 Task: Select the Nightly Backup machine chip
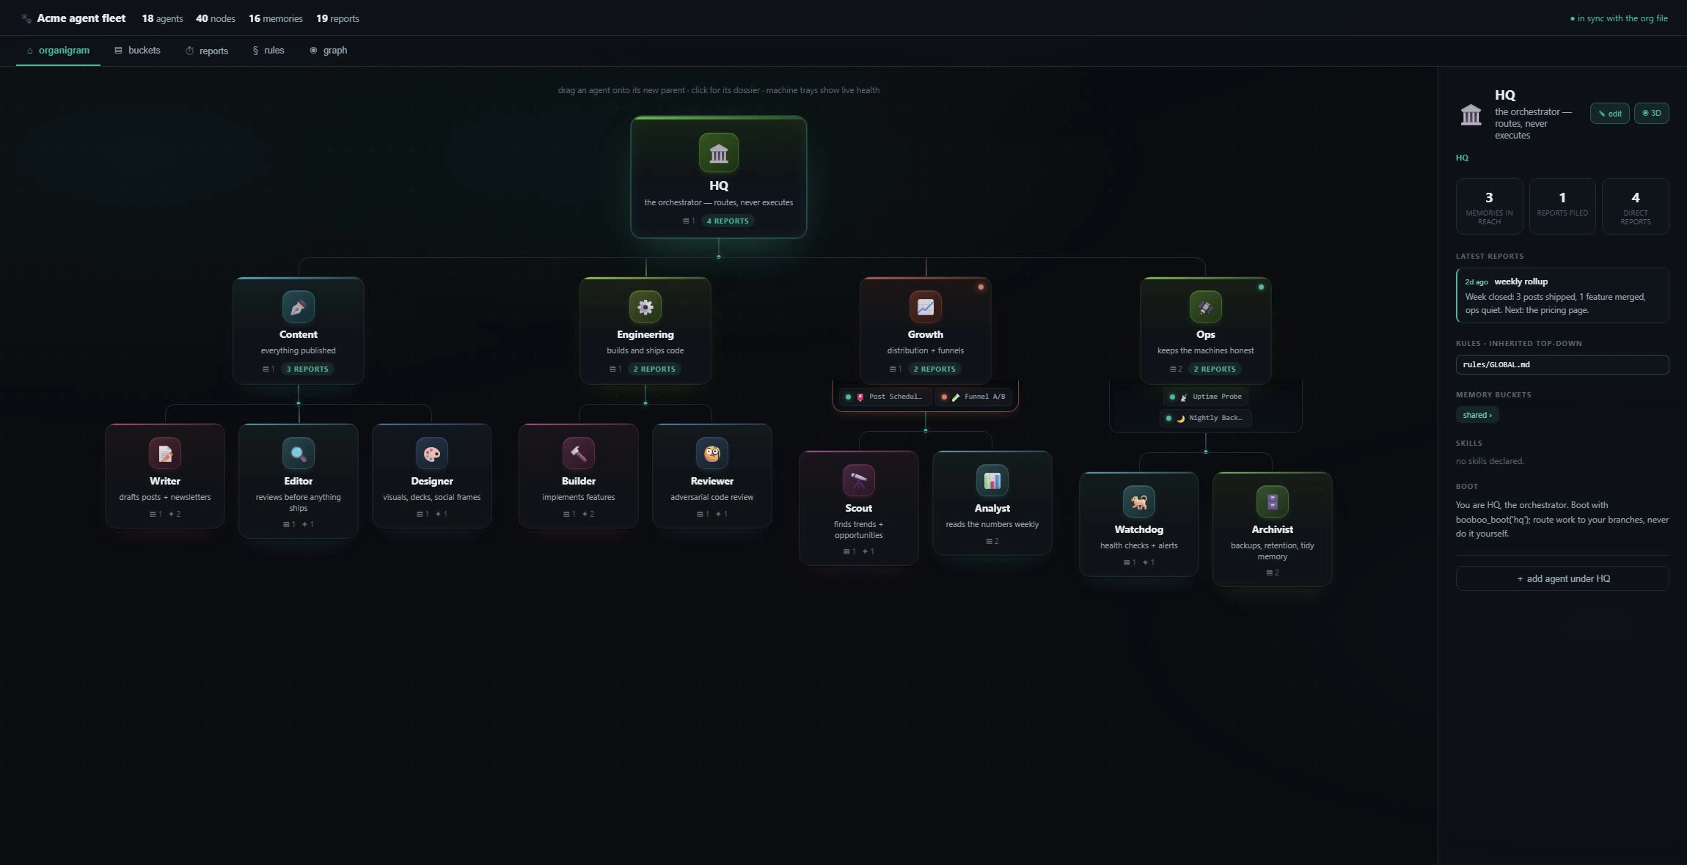pos(1206,418)
